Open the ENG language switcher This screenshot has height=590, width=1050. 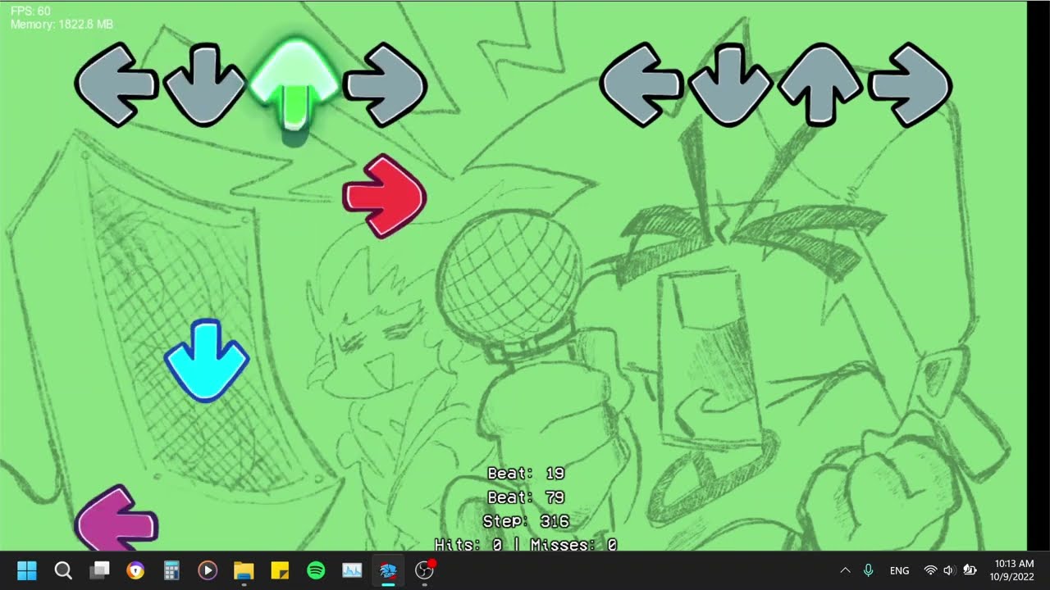tap(899, 570)
